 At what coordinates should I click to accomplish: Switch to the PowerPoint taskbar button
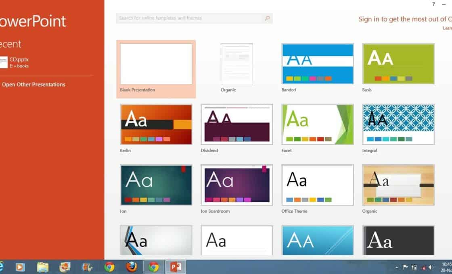[x=176, y=267]
